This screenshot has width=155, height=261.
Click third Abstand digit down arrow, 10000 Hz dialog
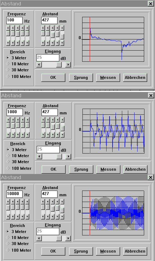tap(53, 216)
